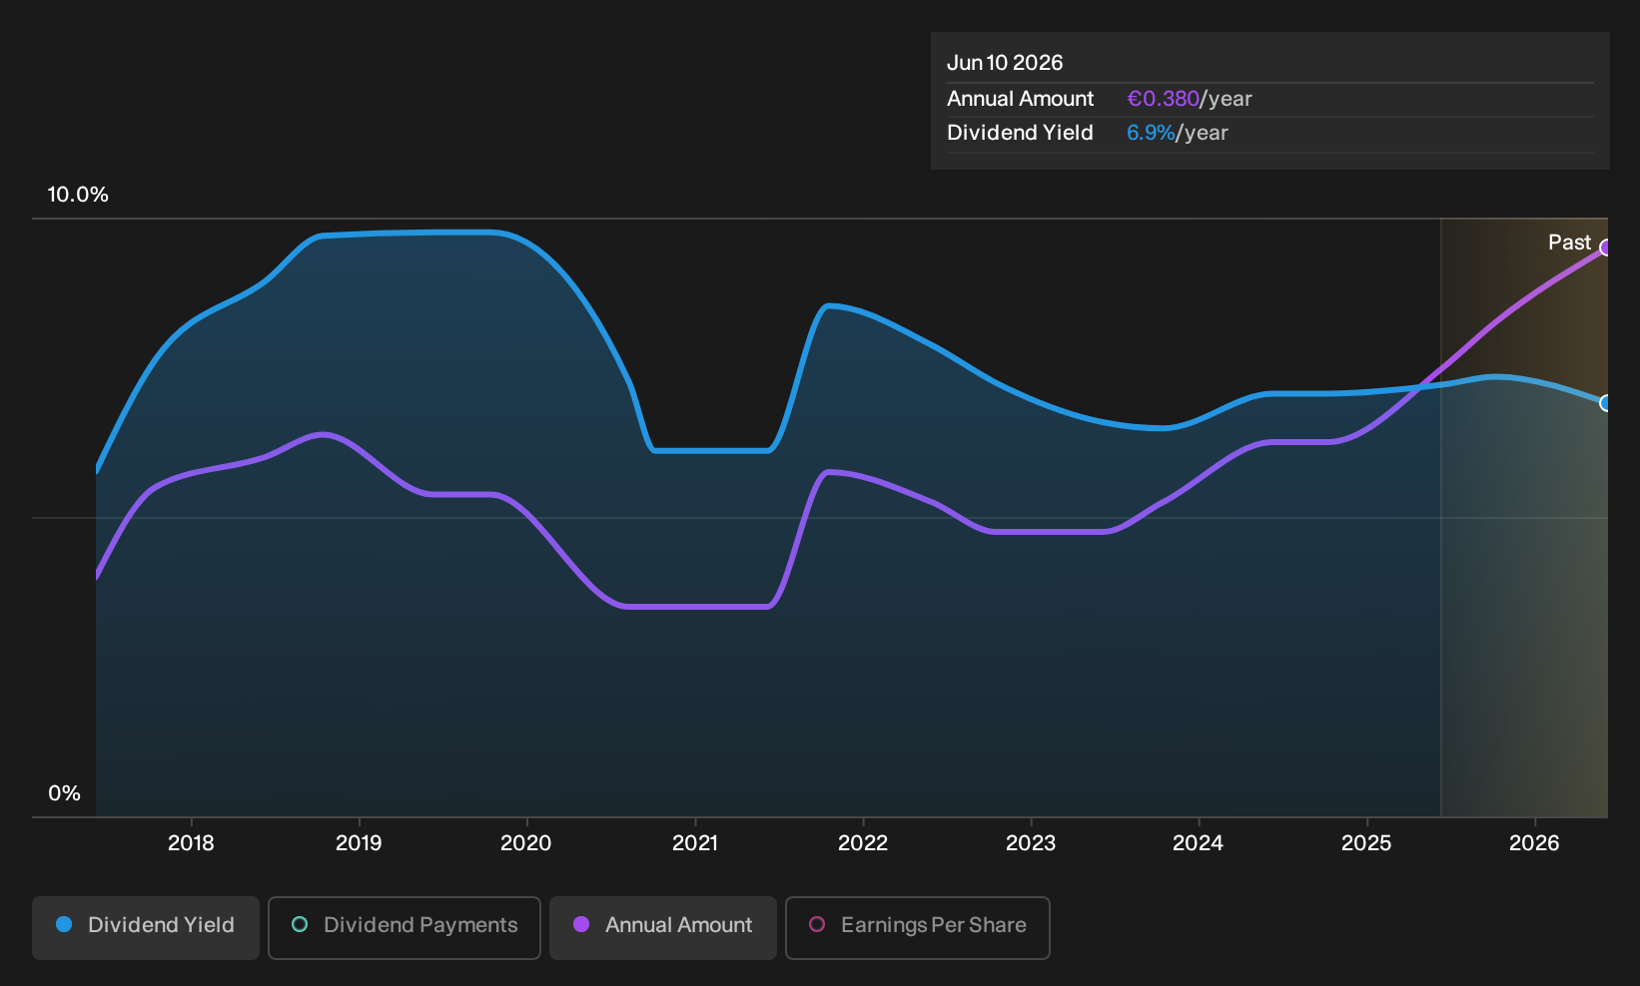Viewport: 1640px width, 986px height.
Task: Click the 6.9%/year yield value
Action: point(1178,133)
